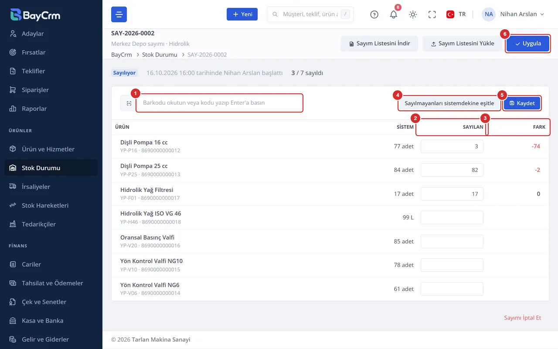Click the Uygula button
This screenshot has width=558, height=349.
pyautogui.click(x=528, y=44)
